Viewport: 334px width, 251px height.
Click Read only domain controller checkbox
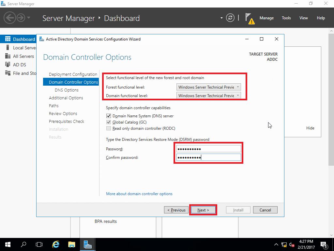[x=109, y=128]
